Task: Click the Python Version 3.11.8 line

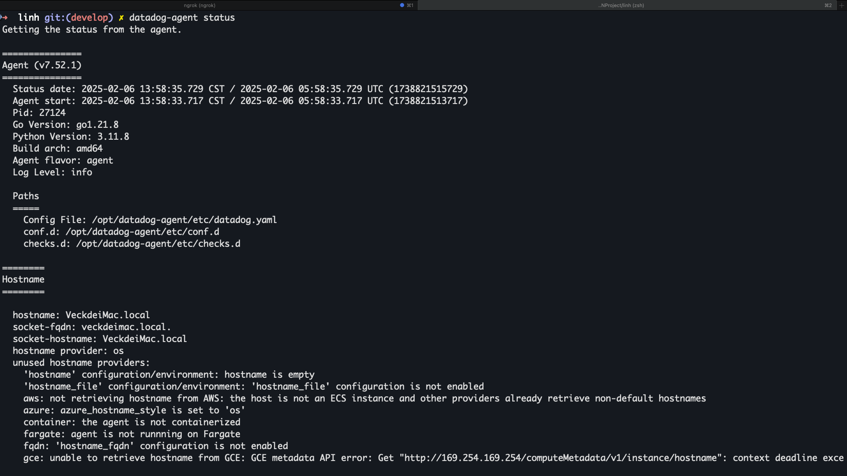Action: (71, 137)
